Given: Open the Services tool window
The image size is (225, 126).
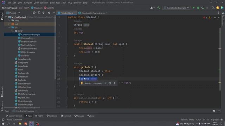Looking at the screenshot, I should coord(79,116).
